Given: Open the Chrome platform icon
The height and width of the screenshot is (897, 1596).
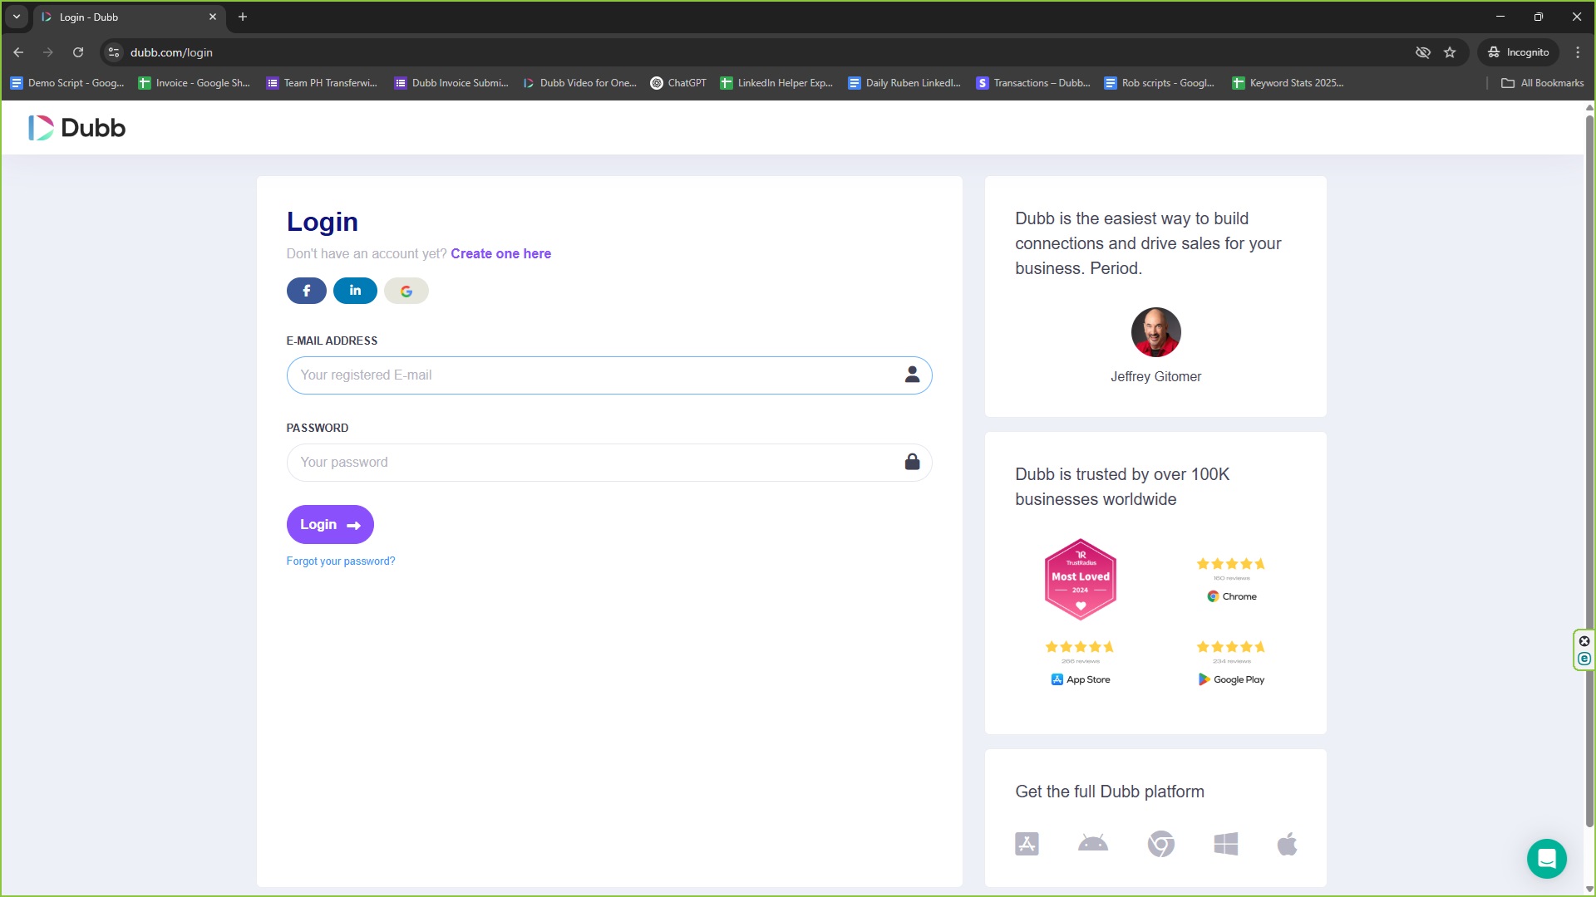Looking at the screenshot, I should pos(1160,844).
